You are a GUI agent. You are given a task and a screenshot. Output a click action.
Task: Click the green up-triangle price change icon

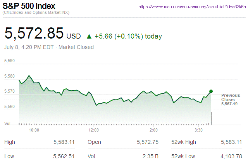pos(89,37)
